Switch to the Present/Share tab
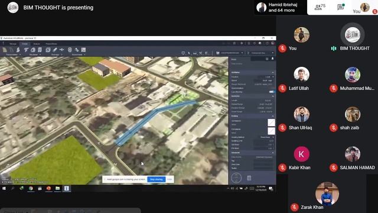The width and height of the screenshot is (378, 213). 51,44
